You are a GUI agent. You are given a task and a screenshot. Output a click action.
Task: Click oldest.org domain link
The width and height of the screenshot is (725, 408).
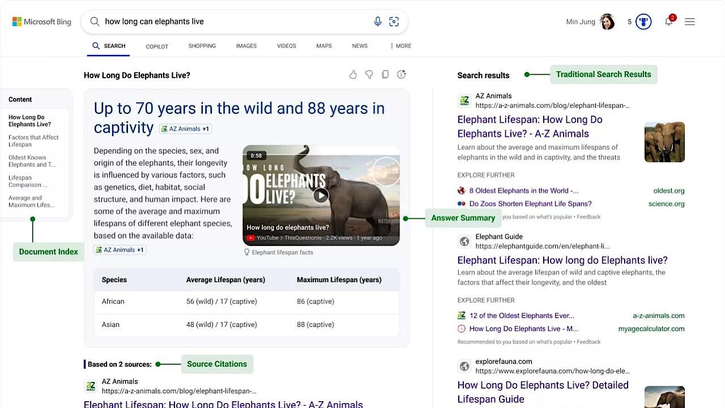(669, 191)
